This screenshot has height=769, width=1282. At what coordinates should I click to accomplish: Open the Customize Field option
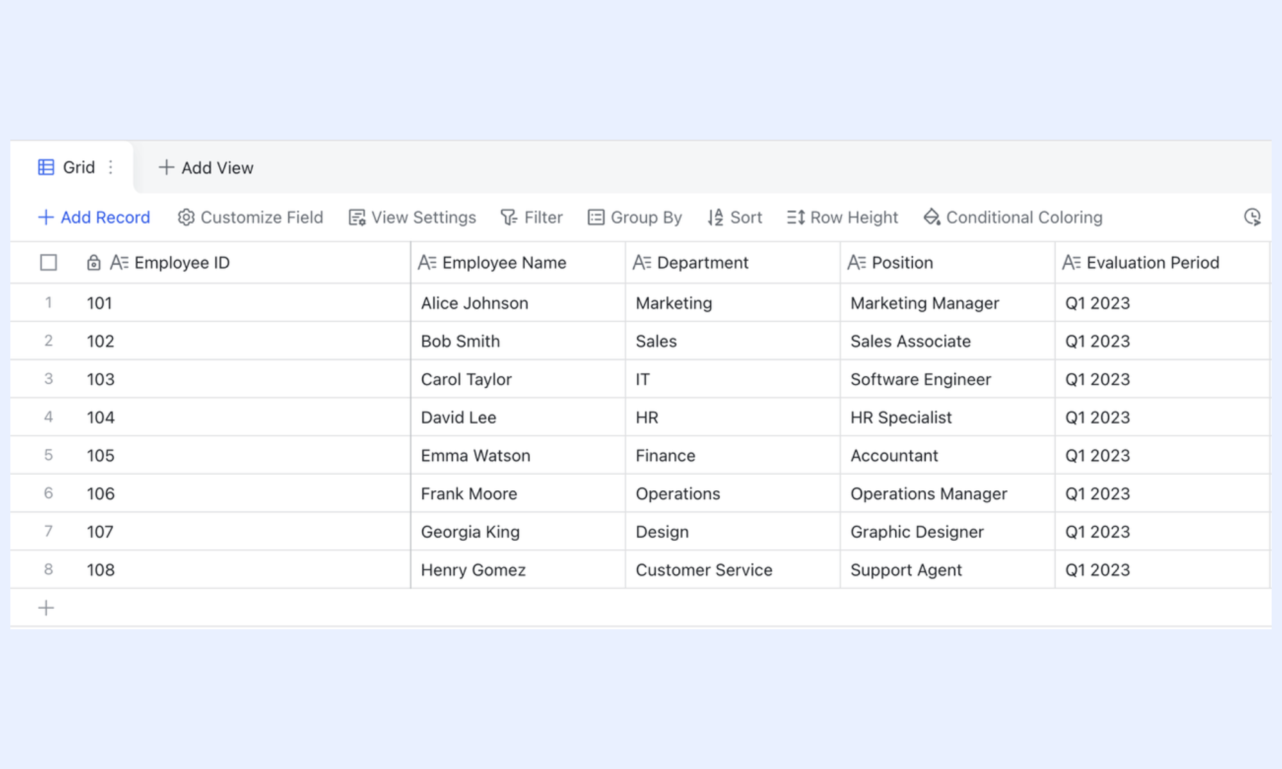point(251,217)
